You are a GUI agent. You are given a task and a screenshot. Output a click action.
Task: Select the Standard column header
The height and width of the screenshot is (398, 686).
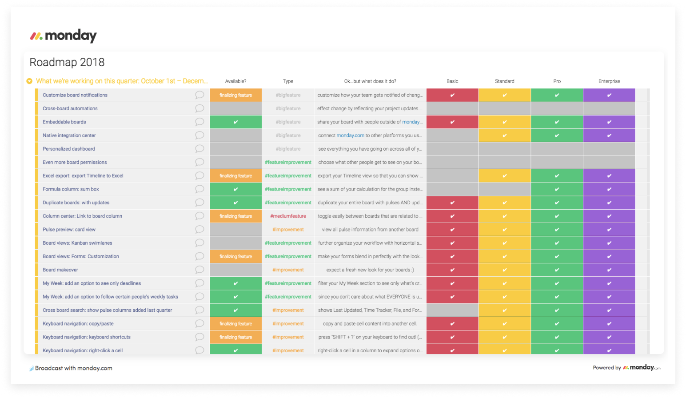505,81
